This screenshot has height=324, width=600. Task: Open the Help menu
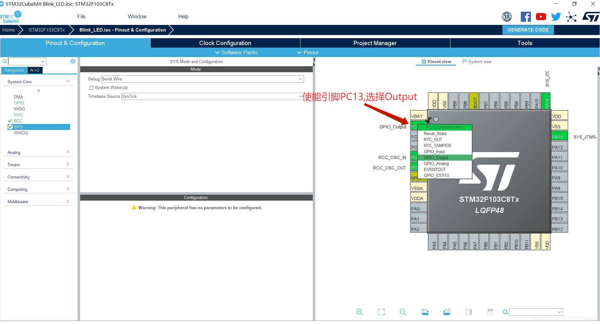click(x=183, y=16)
